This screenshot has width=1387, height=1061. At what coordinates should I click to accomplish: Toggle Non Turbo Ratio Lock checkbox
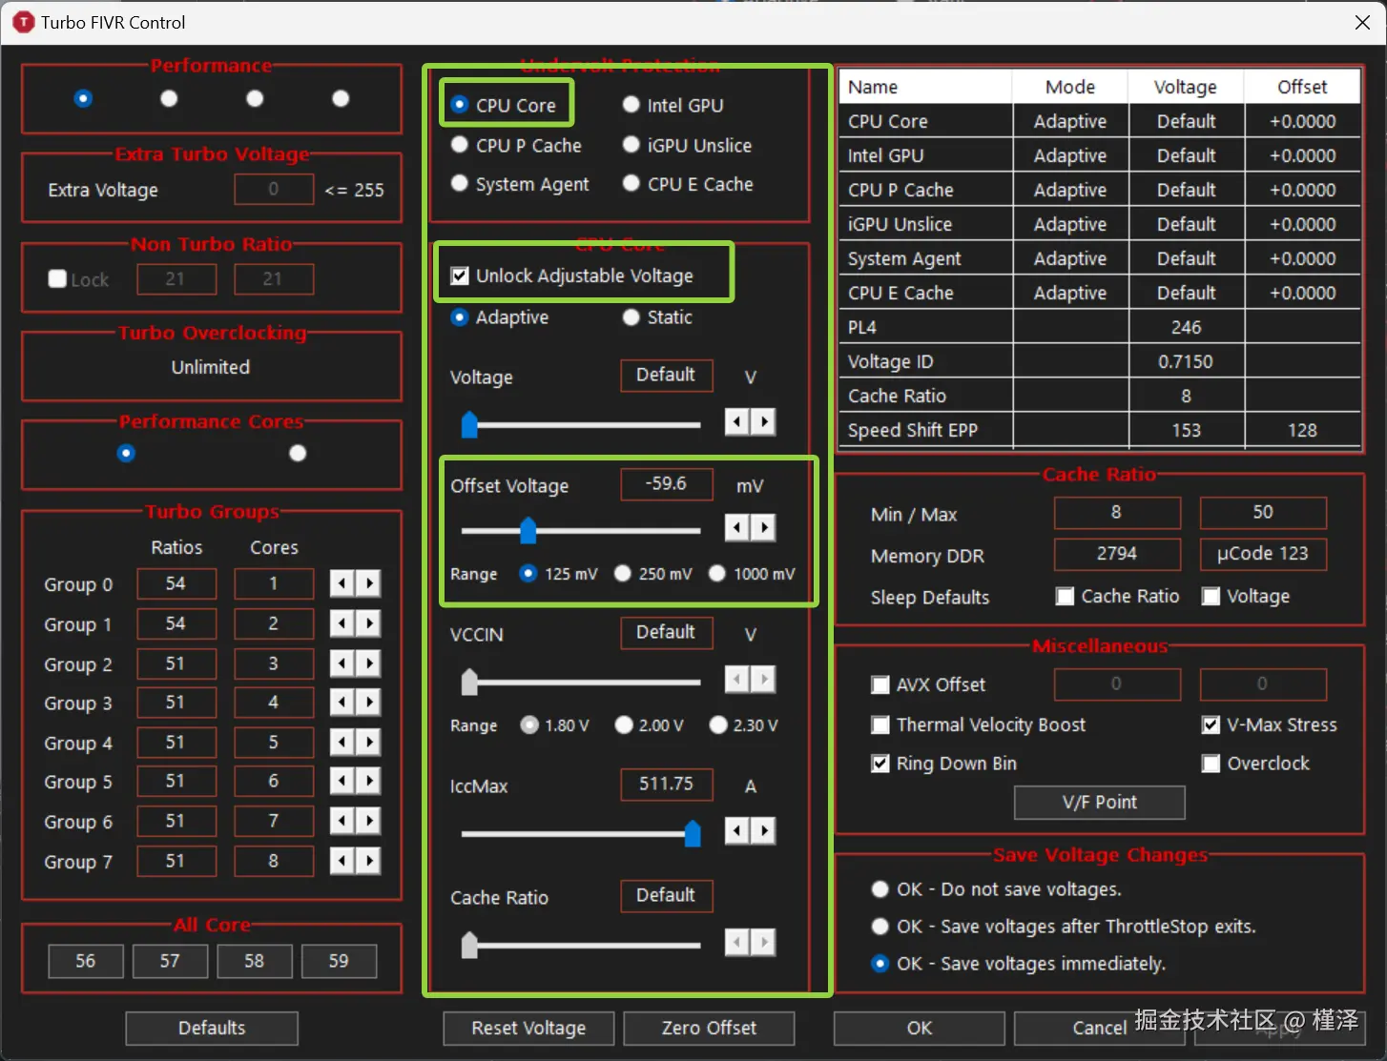click(57, 279)
